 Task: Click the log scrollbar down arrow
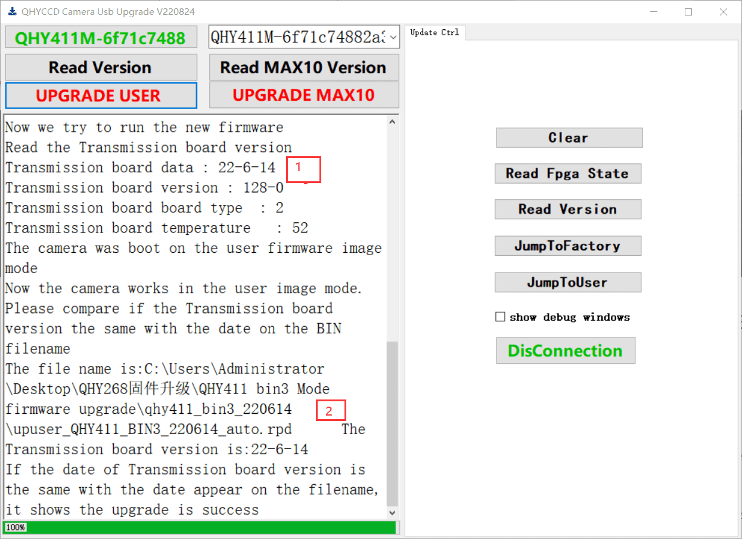pos(392,512)
